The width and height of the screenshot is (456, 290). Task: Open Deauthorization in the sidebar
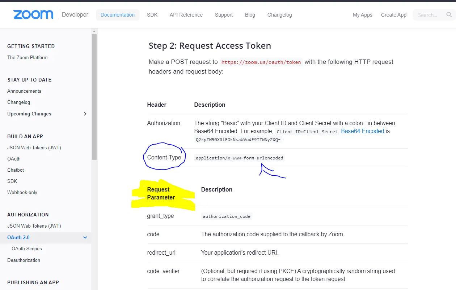[x=24, y=260]
